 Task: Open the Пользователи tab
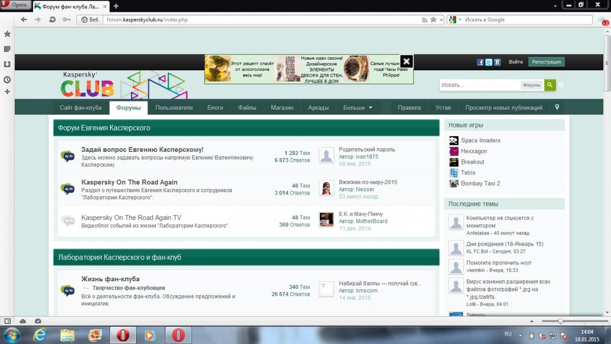pos(174,108)
